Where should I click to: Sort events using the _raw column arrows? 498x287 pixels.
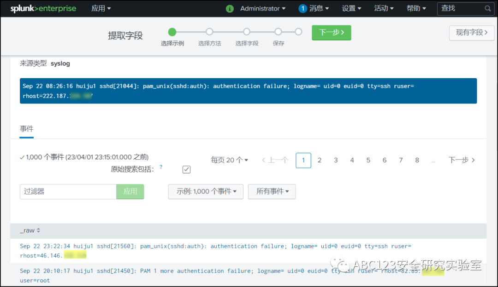point(38,230)
